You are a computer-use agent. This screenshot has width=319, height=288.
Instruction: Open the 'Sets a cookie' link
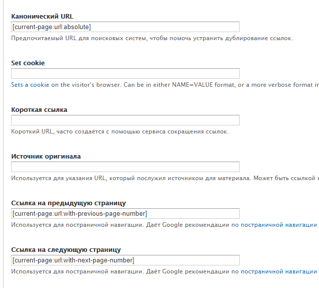[x=30, y=85]
